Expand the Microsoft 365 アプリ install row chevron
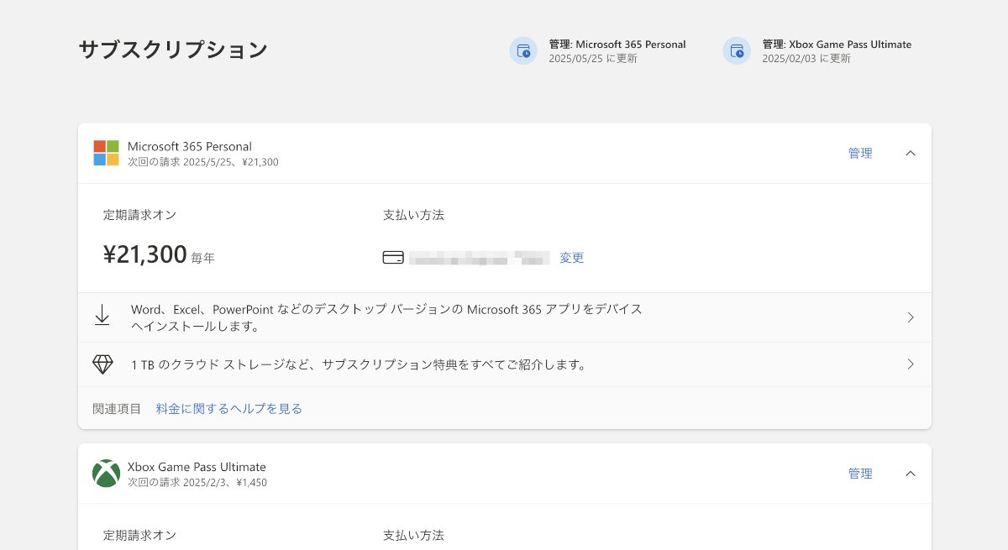This screenshot has width=1008, height=550. point(911,317)
